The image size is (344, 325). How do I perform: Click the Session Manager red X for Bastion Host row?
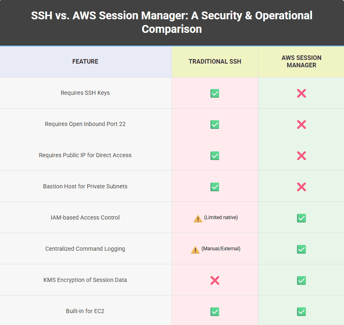[x=301, y=187]
